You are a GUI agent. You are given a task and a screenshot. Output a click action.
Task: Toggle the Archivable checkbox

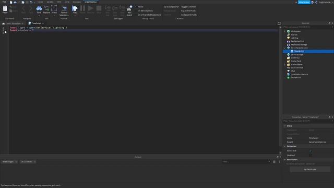pyautogui.click(x=311, y=151)
